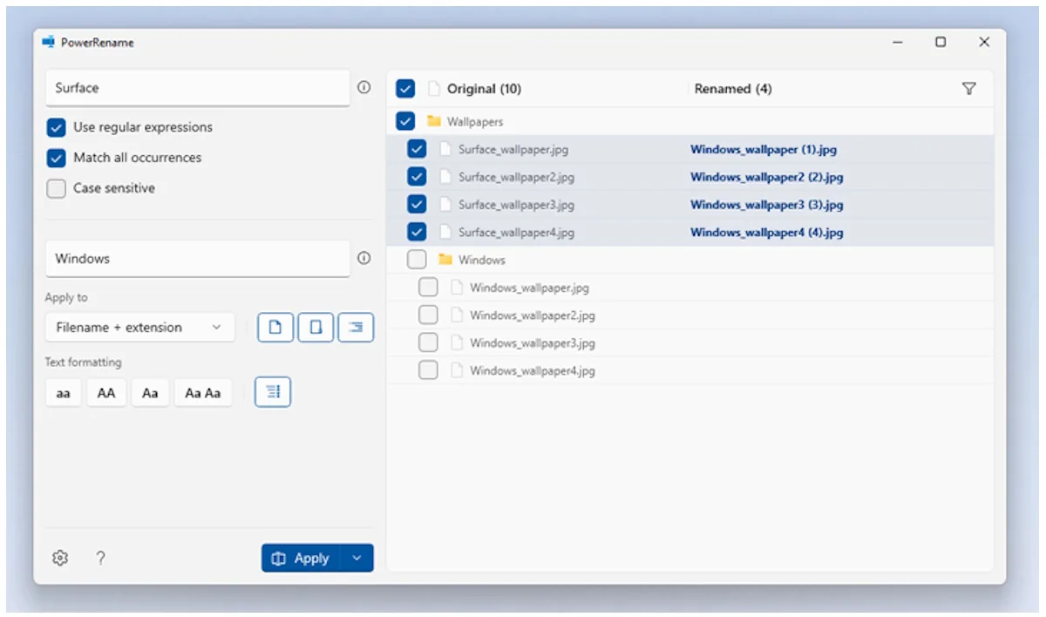Click the Windows replace input field
The width and height of the screenshot is (1046, 617).
198,259
